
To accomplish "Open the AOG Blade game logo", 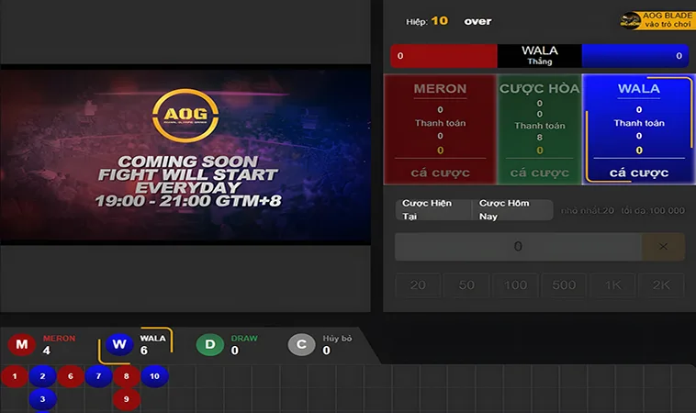I will 657,20.
